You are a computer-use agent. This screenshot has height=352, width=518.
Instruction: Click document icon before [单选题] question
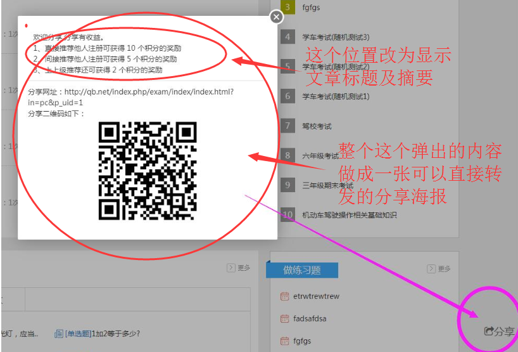click(x=59, y=334)
